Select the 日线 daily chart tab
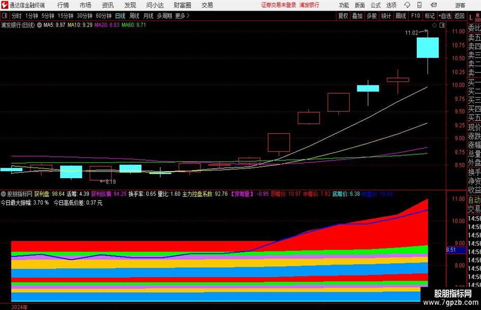 pos(120,16)
